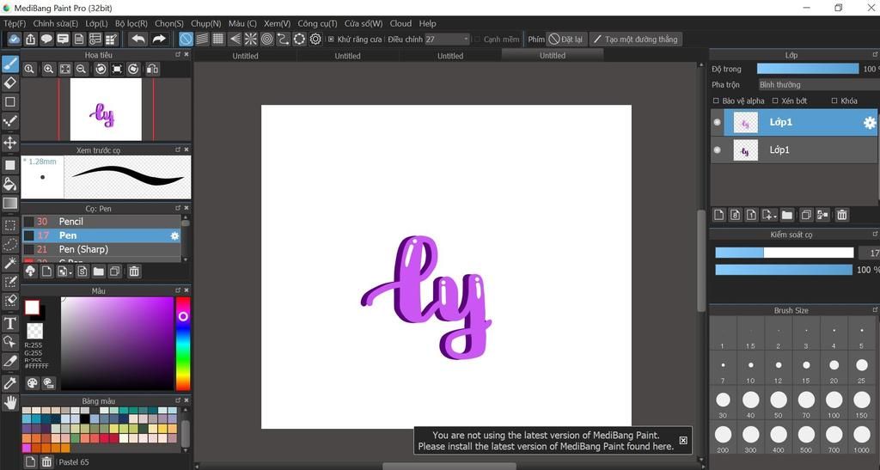Select the Magic Wand tool

click(10, 263)
